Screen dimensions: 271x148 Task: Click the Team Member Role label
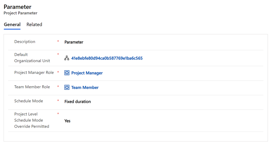(32, 87)
